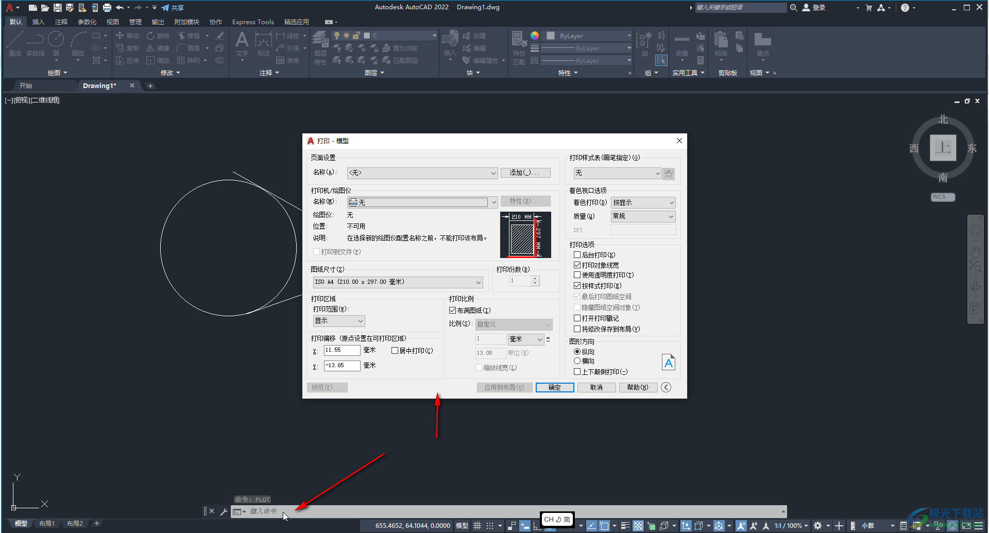Click the 帮助 Help button in Plot dialog
Viewport: 989px width, 533px height.
coord(638,387)
